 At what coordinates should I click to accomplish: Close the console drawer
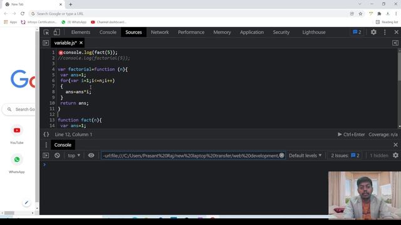[x=395, y=145]
